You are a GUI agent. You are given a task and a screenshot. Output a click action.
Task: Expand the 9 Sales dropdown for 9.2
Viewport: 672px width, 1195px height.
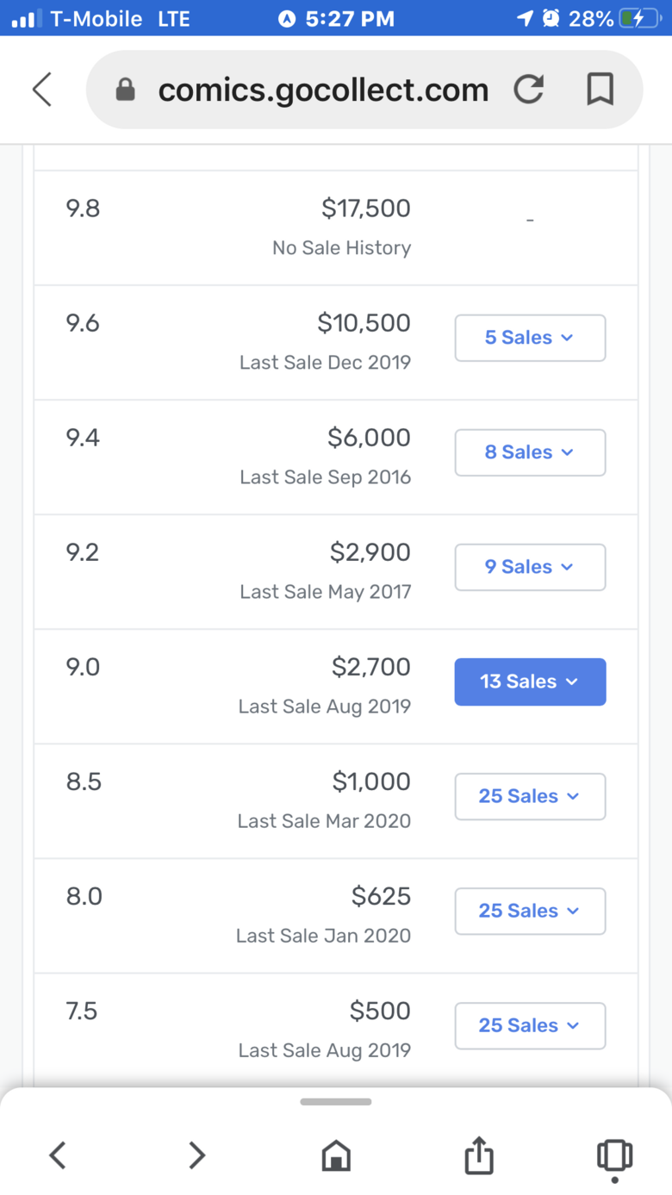pyautogui.click(x=530, y=567)
